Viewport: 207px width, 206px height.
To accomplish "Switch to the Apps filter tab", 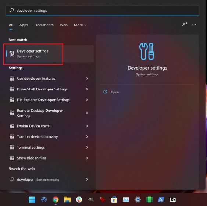I will (x=24, y=25).
